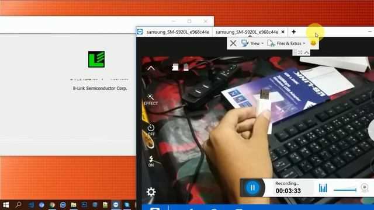Add a new connection tab with plus
Screen dimensions: 374x210
click(293, 32)
